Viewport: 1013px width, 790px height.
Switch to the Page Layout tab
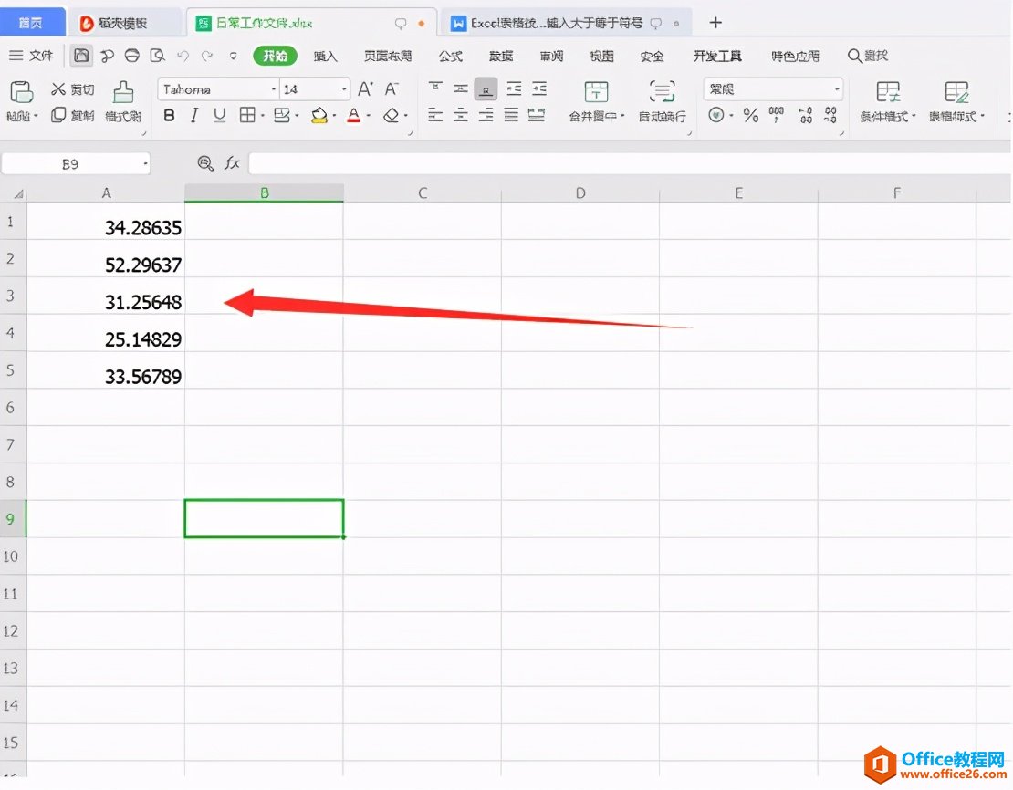[x=388, y=57]
